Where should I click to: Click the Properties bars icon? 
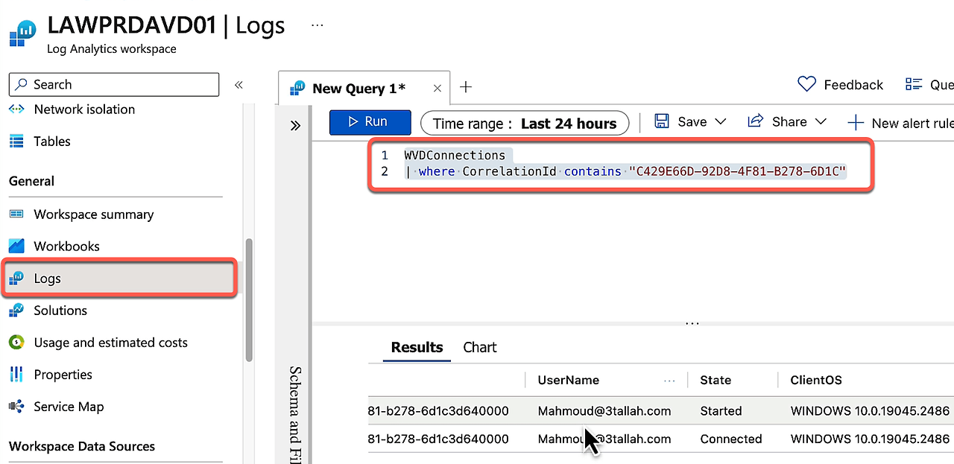click(x=16, y=375)
